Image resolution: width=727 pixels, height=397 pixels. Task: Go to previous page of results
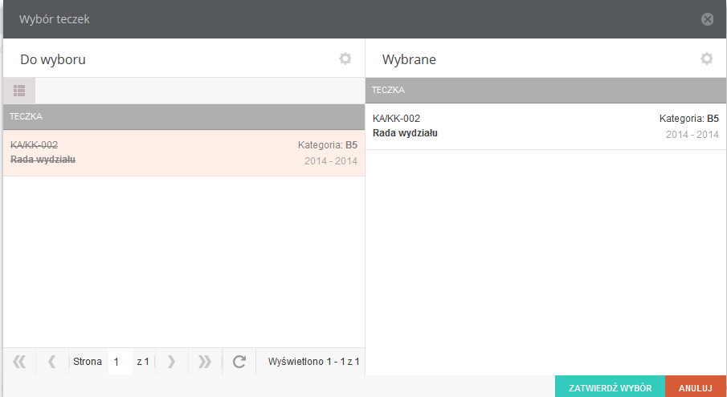click(x=52, y=362)
